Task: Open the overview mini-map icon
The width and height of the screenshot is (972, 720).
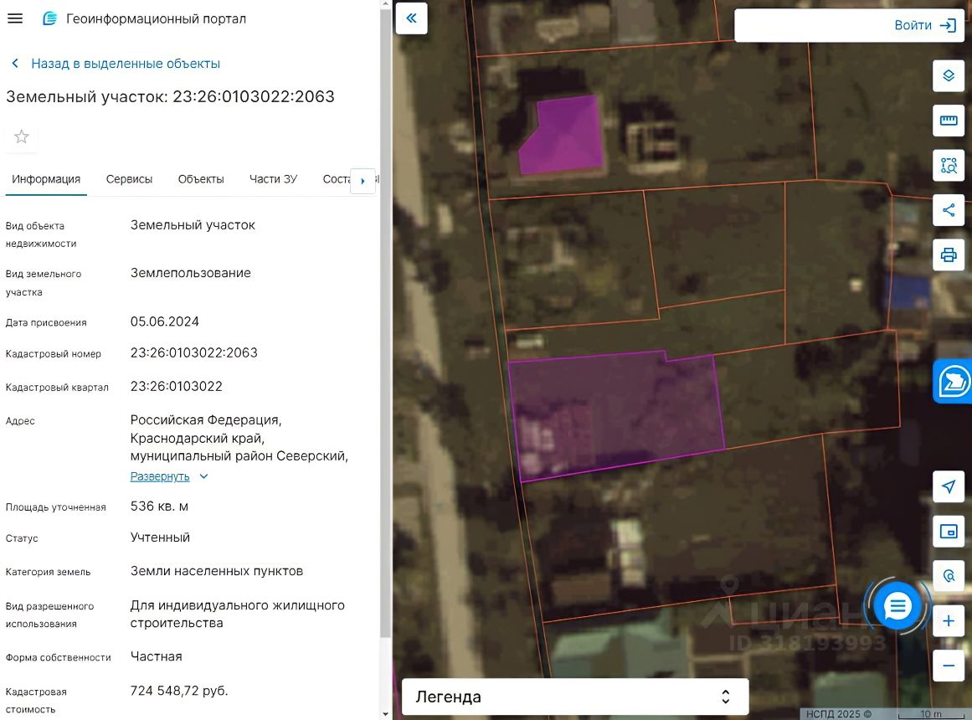Action: [949, 531]
